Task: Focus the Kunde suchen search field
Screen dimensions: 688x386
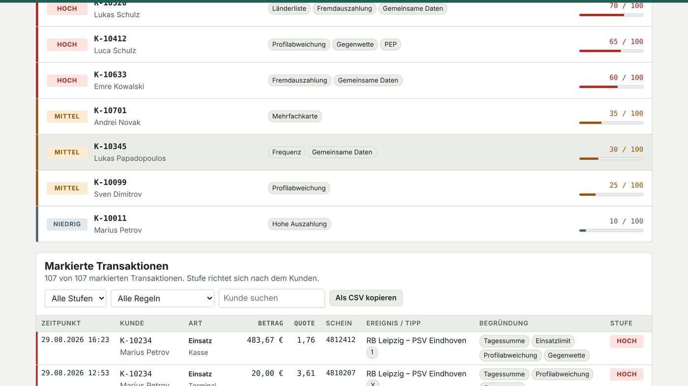Action: pyautogui.click(x=272, y=298)
